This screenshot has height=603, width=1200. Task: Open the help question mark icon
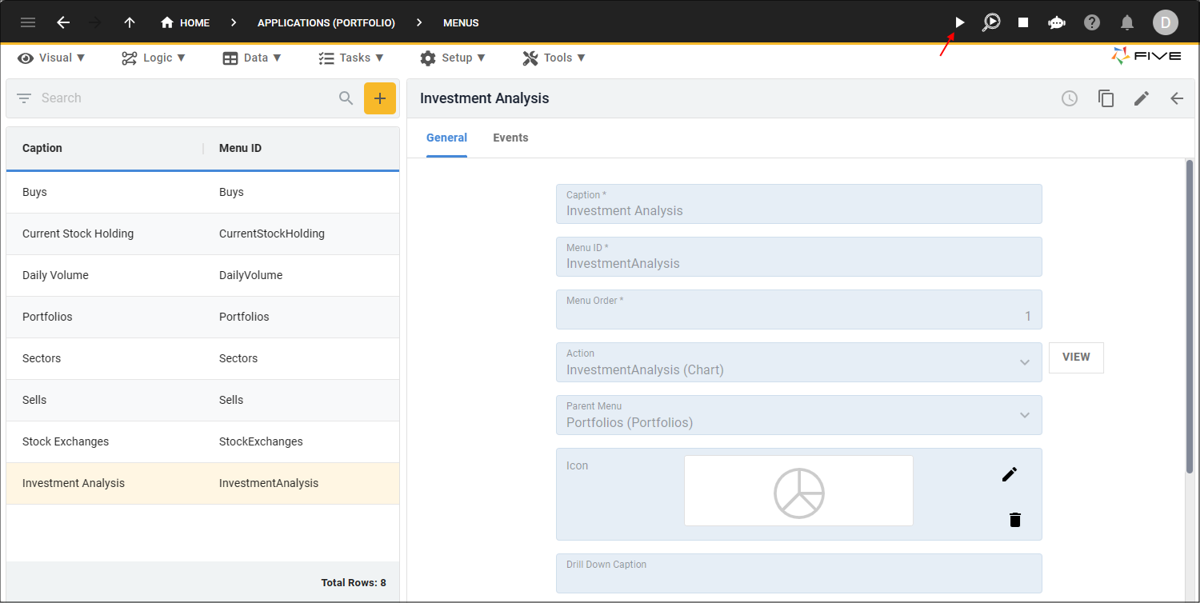tap(1092, 22)
